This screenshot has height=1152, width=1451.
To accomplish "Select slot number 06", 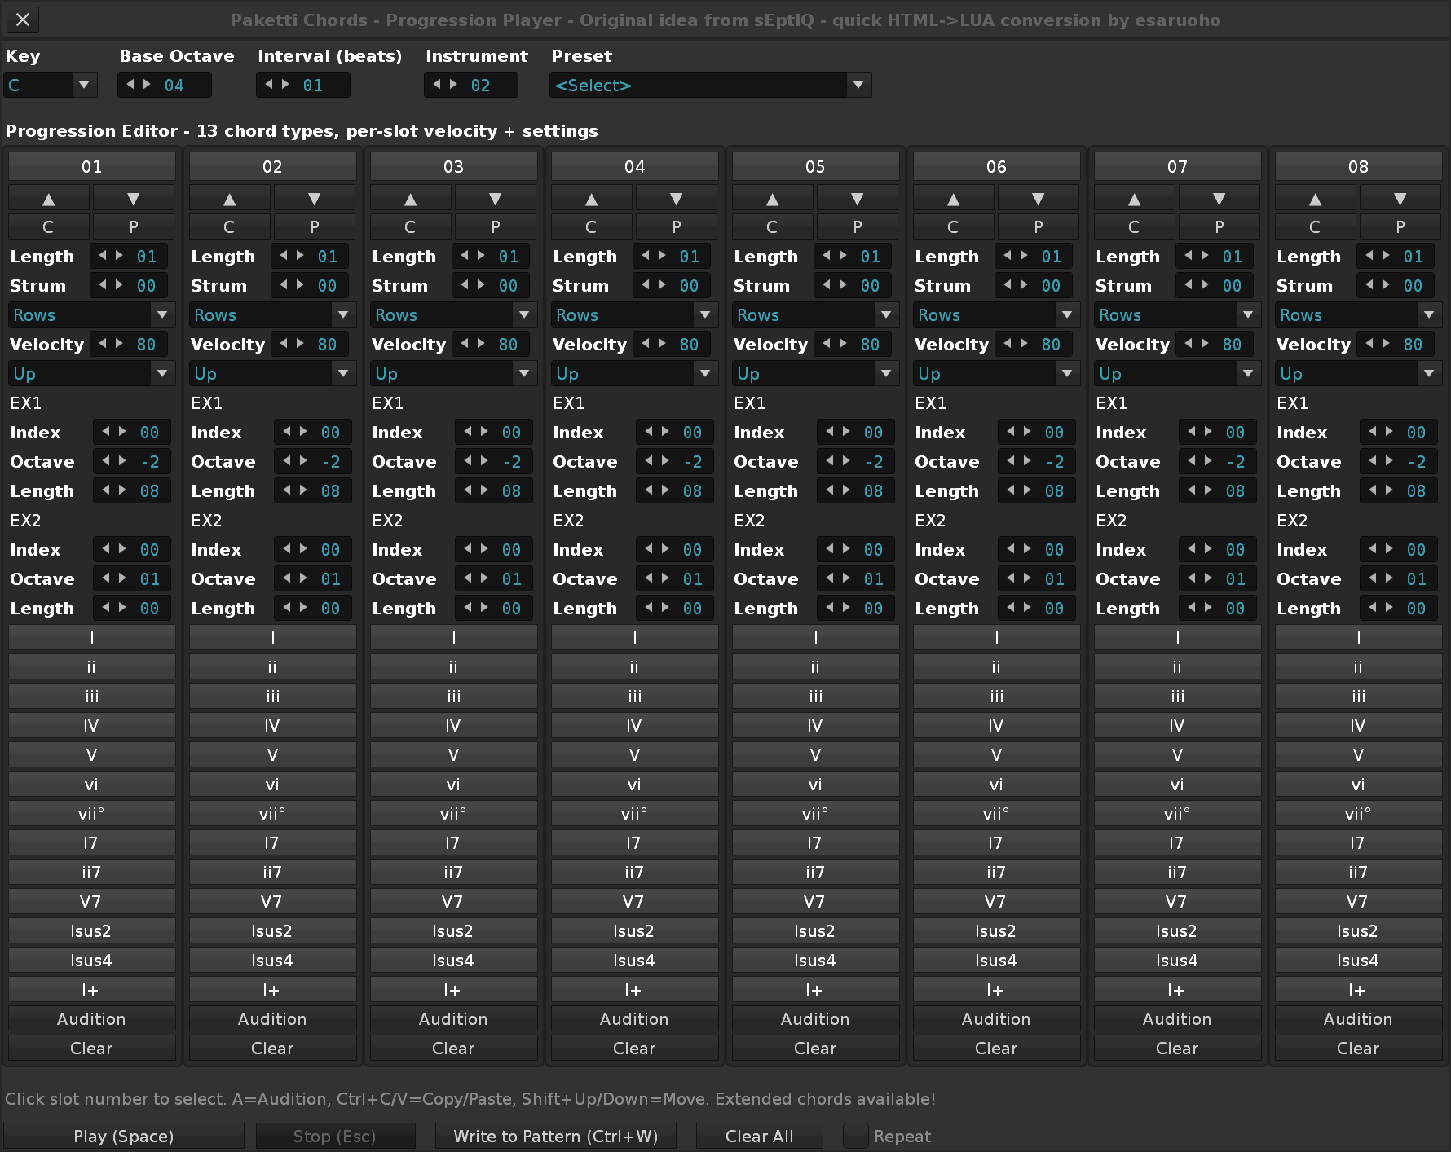I will point(996,166).
